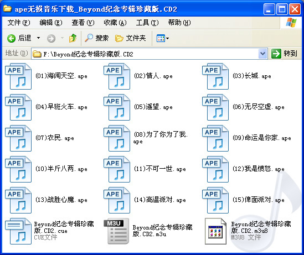
Task: Maximize the Explorer window
Action: tap(282, 9)
